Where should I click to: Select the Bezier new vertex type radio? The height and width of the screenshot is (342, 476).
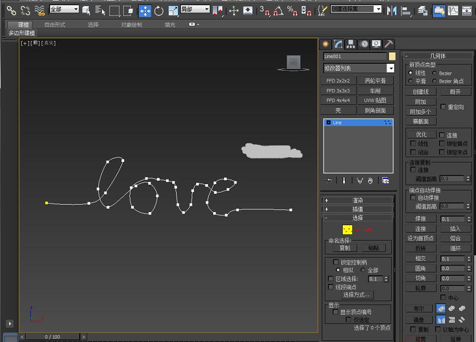pyautogui.click(x=435, y=74)
